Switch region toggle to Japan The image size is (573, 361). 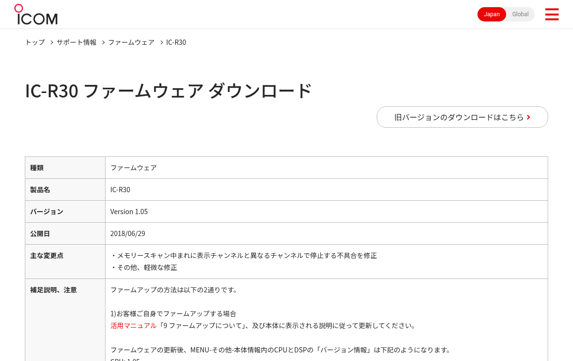[x=492, y=14]
